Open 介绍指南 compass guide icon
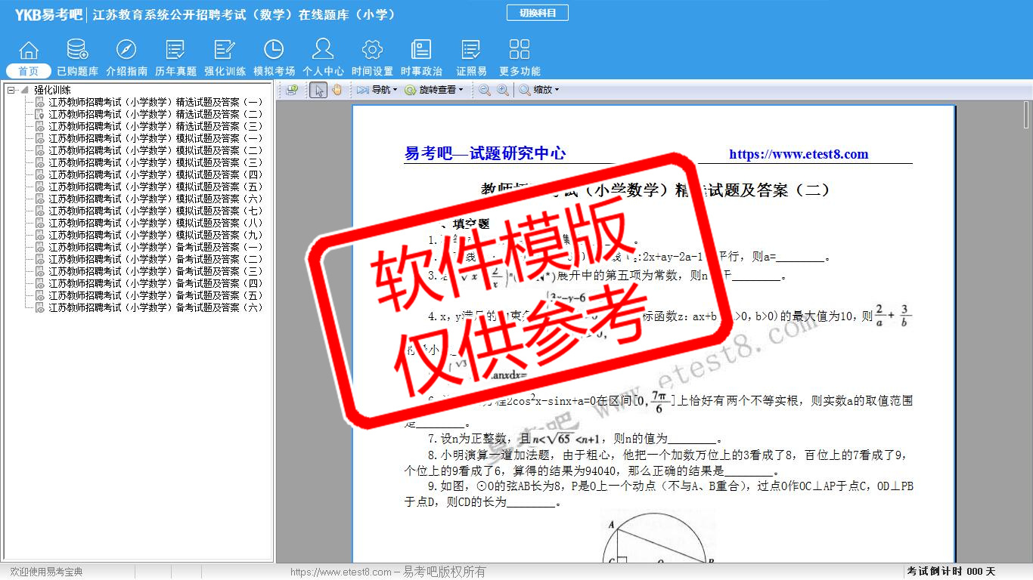1033x580 pixels. coord(126,50)
